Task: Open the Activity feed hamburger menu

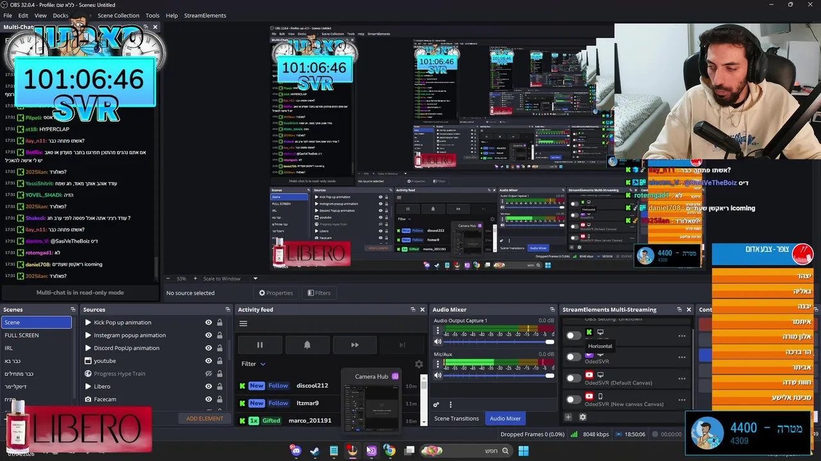Action: pos(243,323)
